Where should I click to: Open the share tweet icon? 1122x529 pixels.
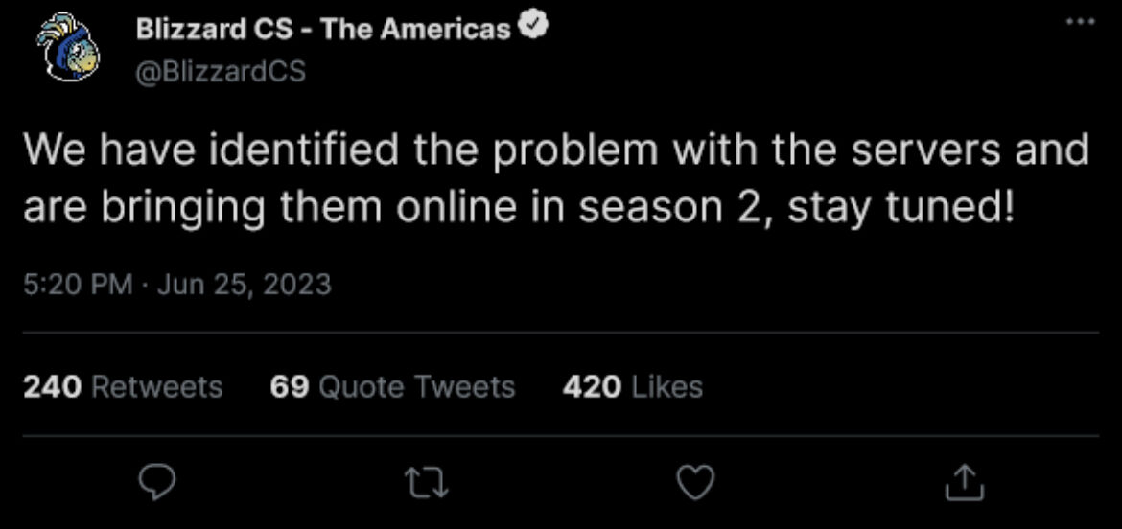(x=965, y=485)
